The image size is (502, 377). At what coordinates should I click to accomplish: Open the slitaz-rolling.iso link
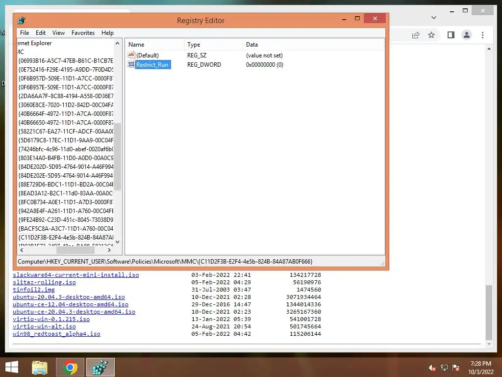[44, 282]
